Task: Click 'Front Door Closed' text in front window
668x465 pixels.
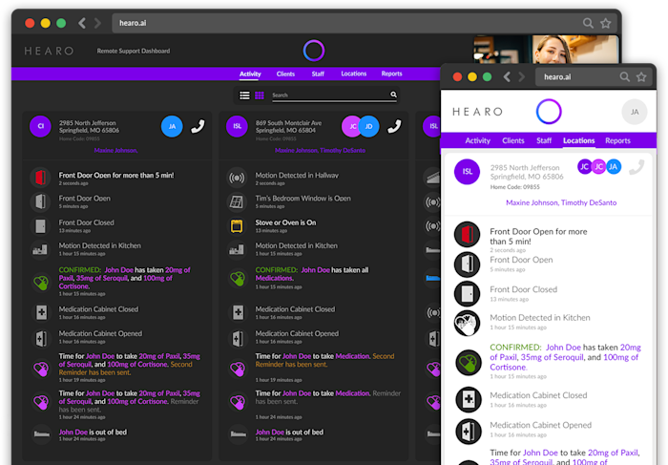Action: tap(524, 289)
